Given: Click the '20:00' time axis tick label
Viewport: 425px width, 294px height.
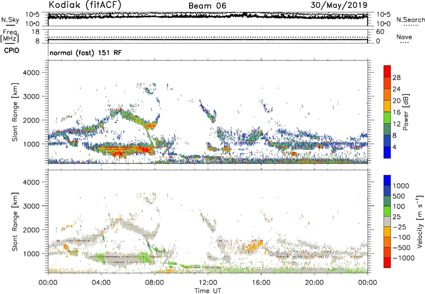Looking at the screenshot, I should click(314, 283).
